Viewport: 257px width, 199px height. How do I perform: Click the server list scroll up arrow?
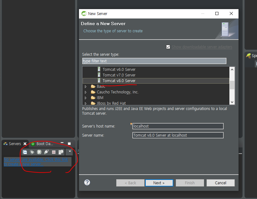click(x=232, y=70)
